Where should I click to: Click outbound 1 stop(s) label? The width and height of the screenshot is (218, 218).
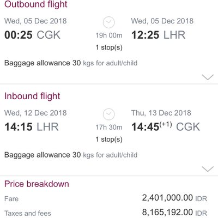coord(109,47)
